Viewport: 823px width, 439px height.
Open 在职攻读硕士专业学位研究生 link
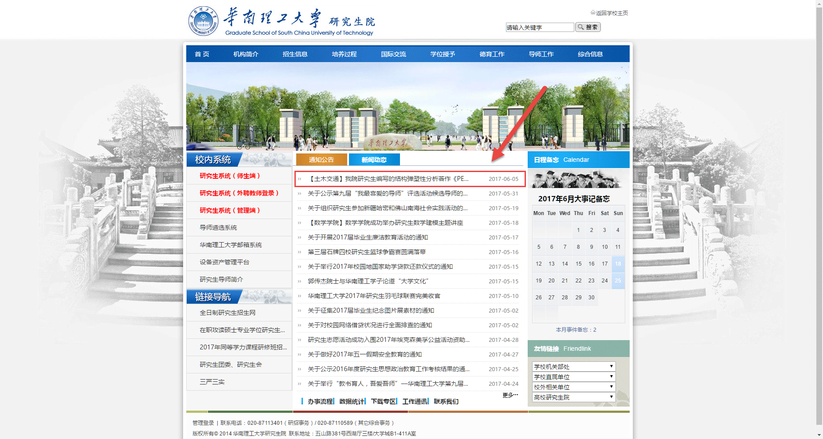click(x=242, y=330)
